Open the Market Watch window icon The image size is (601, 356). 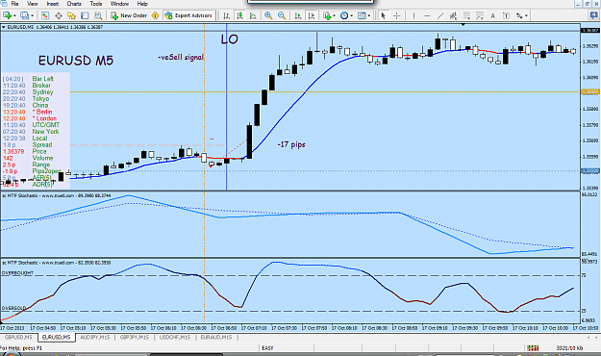point(45,15)
